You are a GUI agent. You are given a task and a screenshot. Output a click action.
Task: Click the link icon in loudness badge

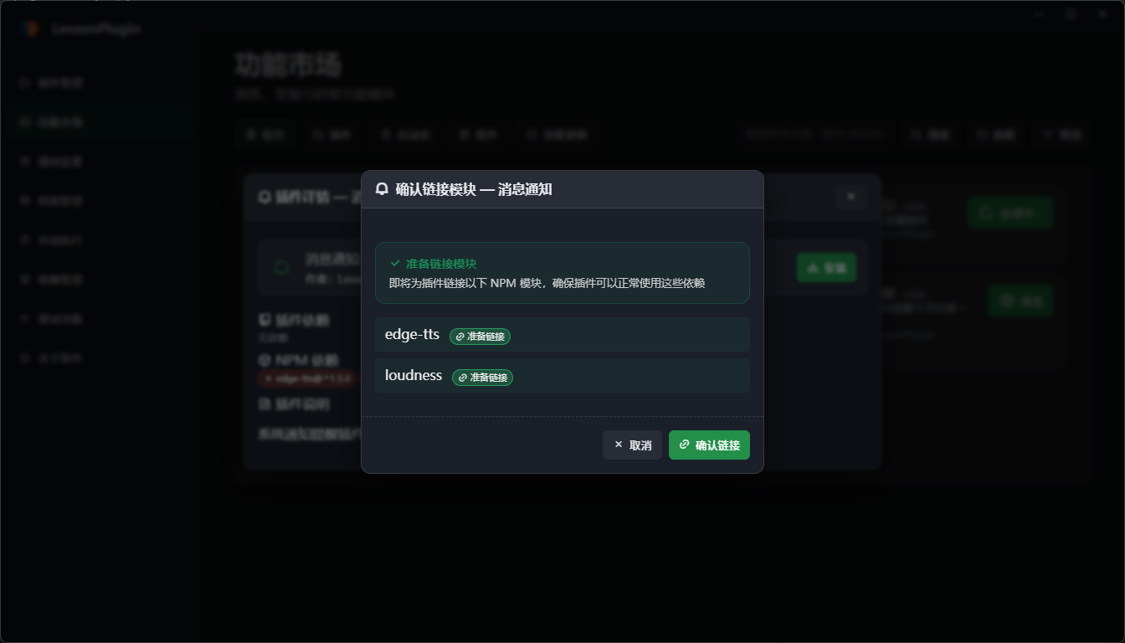tap(462, 378)
